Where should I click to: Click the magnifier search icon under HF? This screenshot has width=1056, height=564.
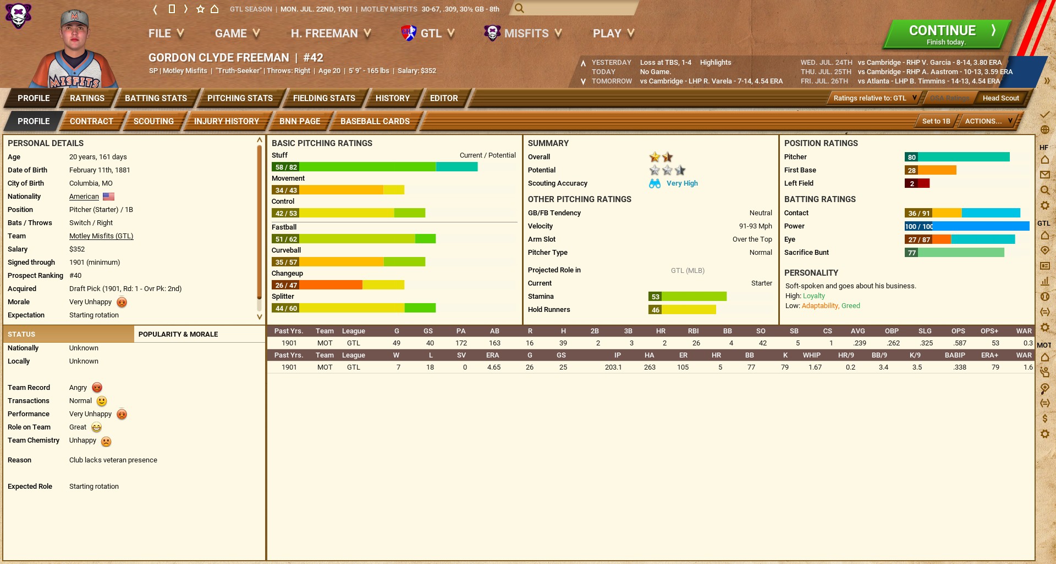pos(1045,190)
